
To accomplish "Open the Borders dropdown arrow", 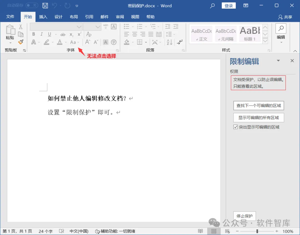I will [146, 42].
